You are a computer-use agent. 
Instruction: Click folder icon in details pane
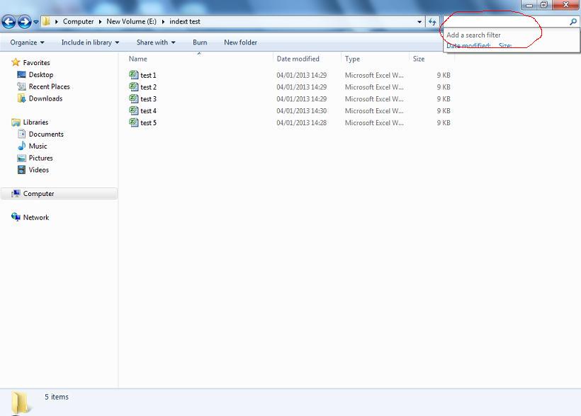click(20, 403)
